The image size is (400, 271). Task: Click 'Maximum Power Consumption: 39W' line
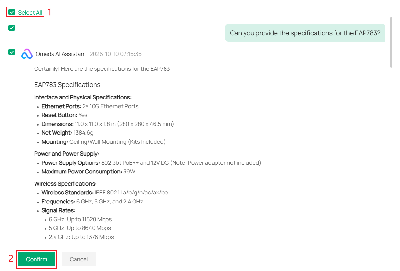[x=88, y=172]
